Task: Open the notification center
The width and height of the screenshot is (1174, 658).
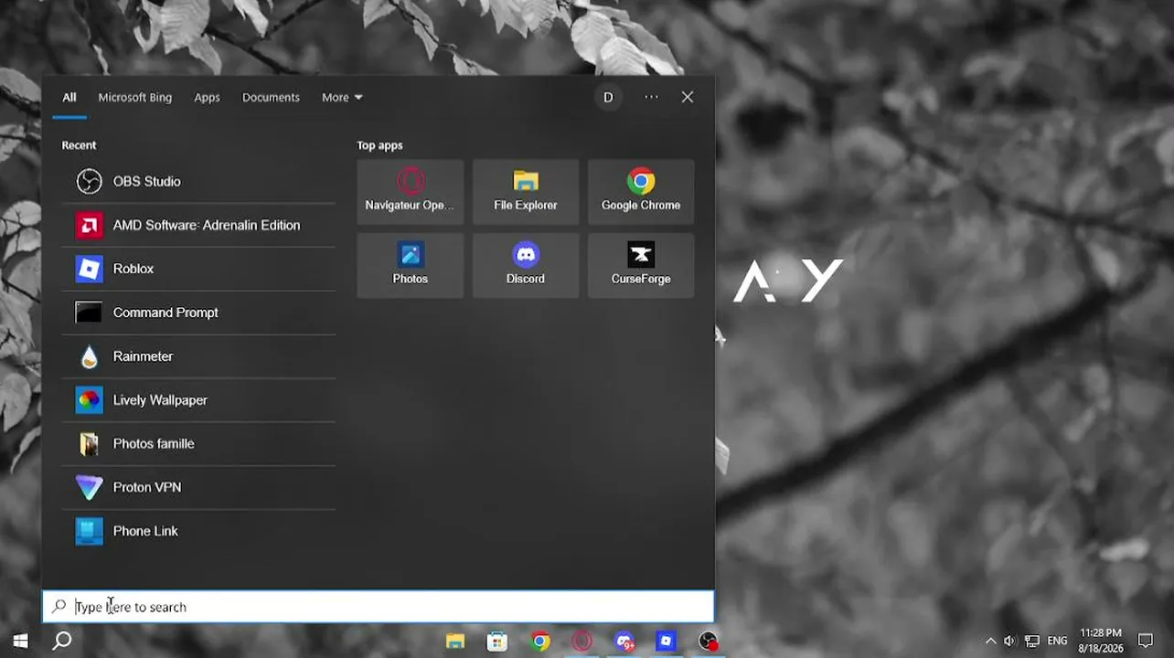Action: click(1146, 642)
